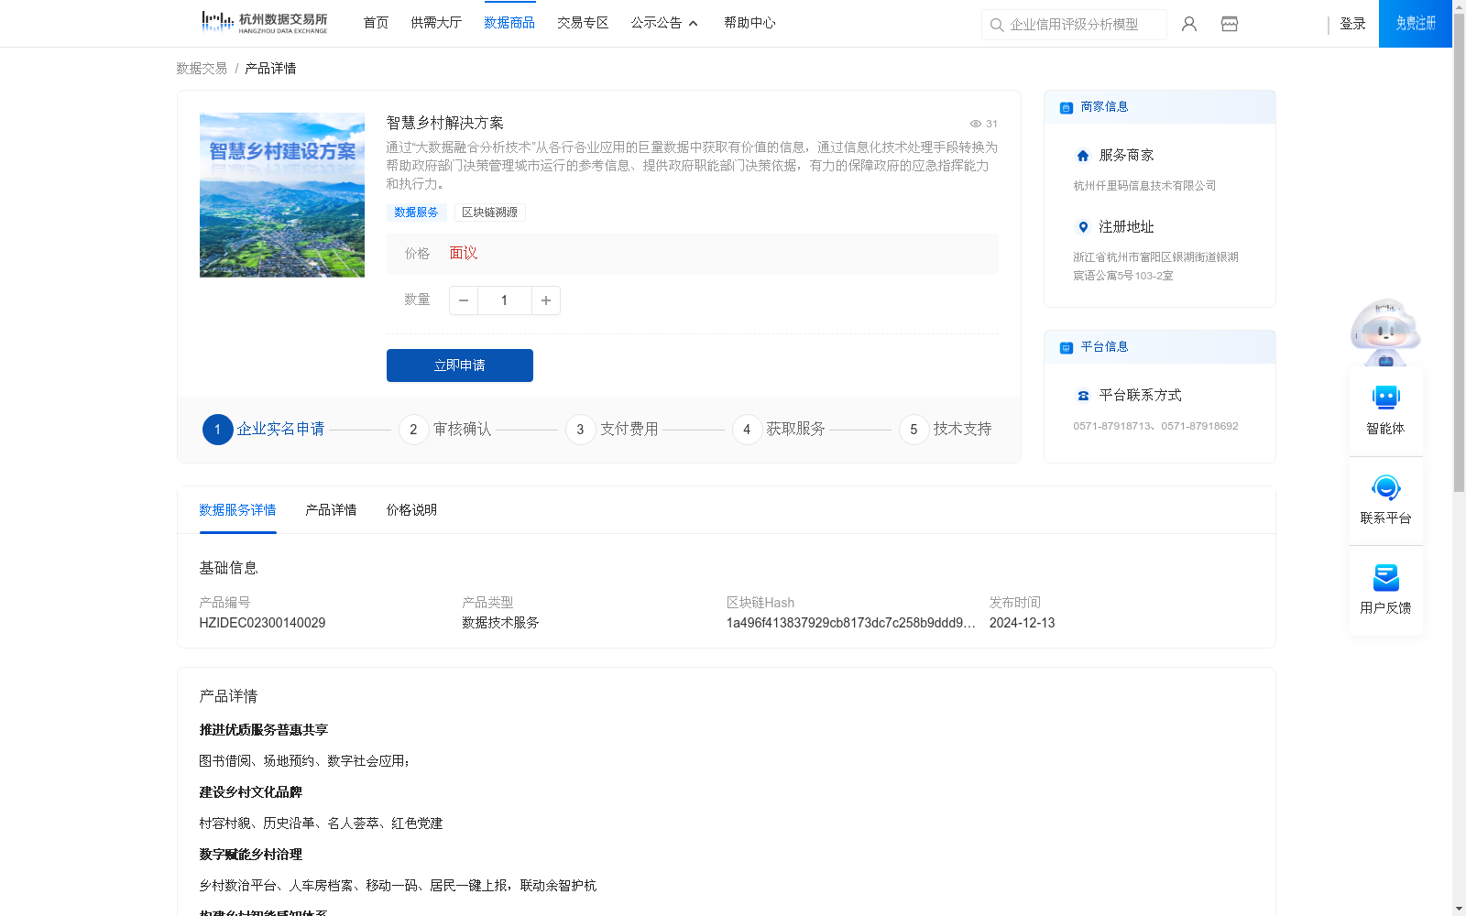Click 数据交易 breadcrumb link
The width and height of the screenshot is (1466, 916).
[202, 69]
